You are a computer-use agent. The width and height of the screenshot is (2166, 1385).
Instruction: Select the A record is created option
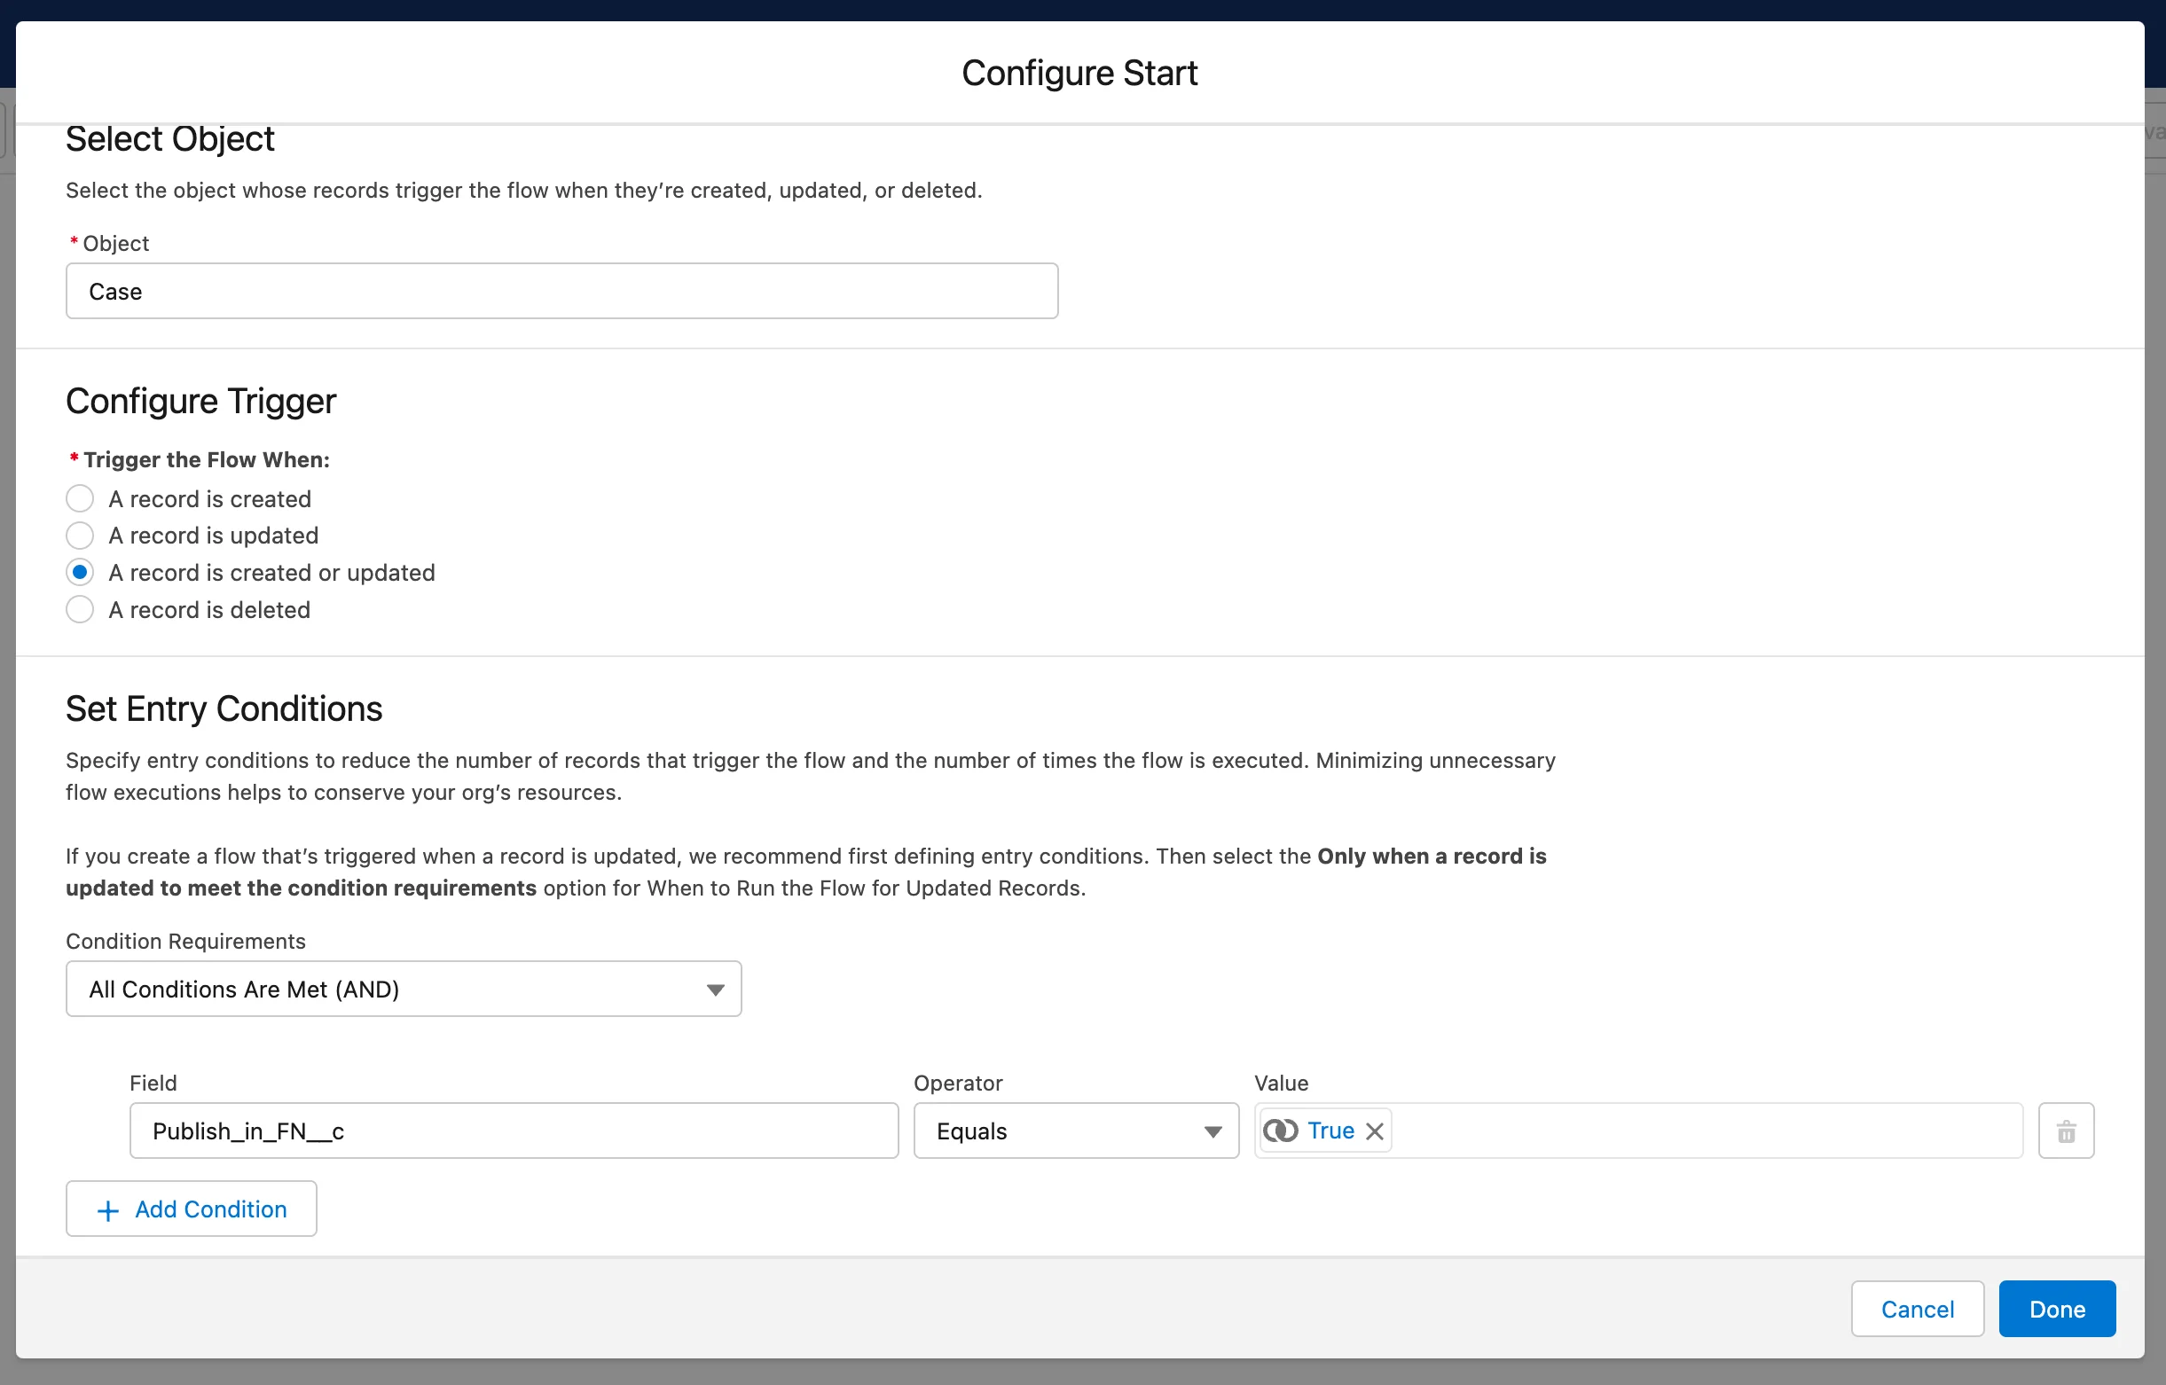coord(79,498)
